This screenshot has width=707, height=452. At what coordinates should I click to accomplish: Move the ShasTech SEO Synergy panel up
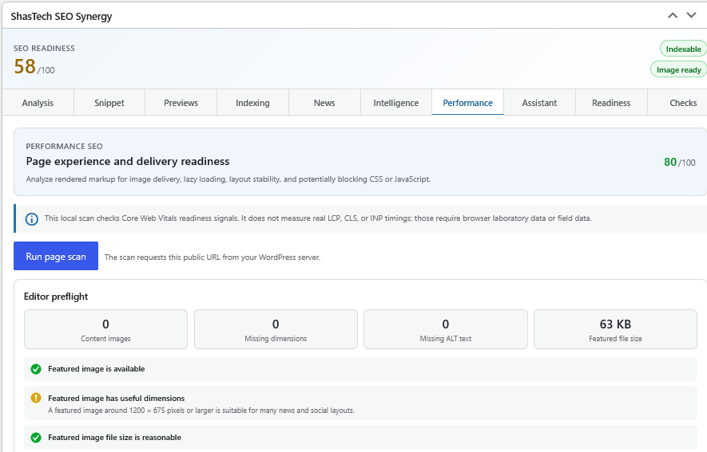click(673, 16)
